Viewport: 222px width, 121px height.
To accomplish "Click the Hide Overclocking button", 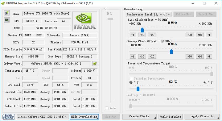I will pyautogui.click(x=84, y=117).
